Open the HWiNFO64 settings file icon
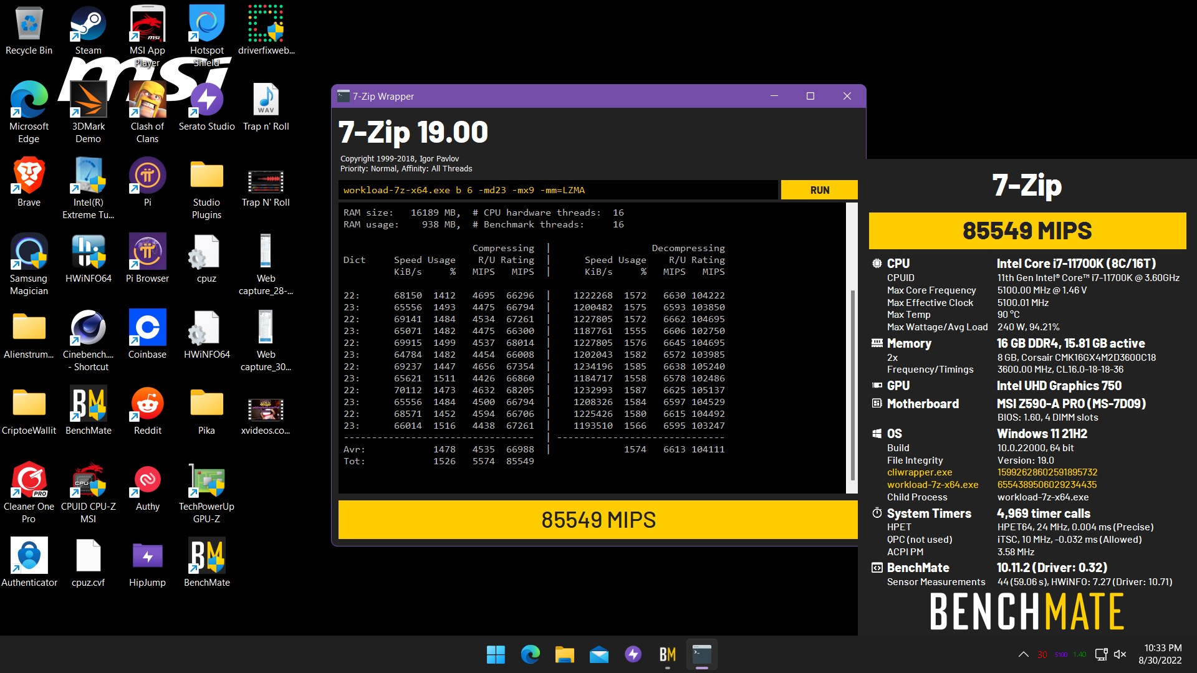 click(x=206, y=334)
